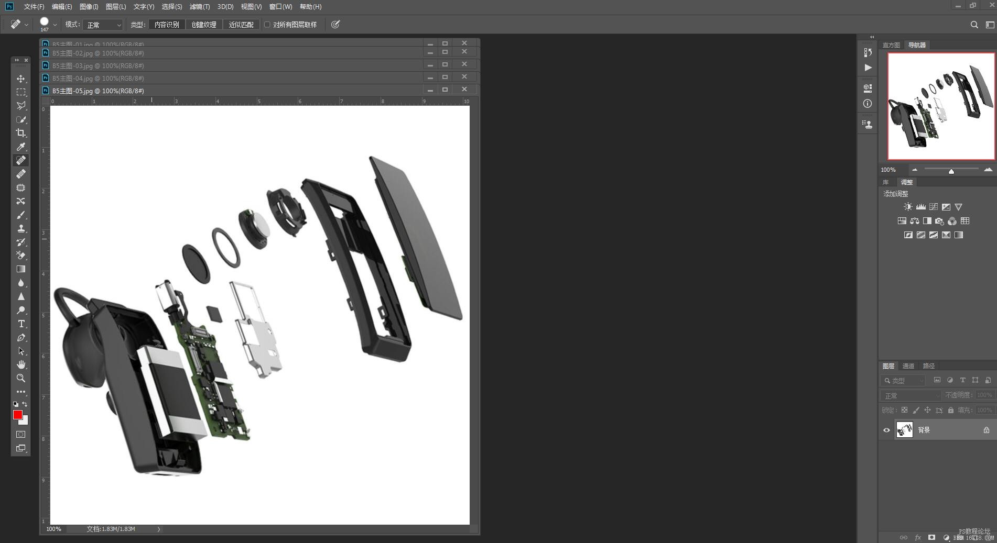Toggle the tablet pressure size button
997x543 pixels.
tap(335, 25)
